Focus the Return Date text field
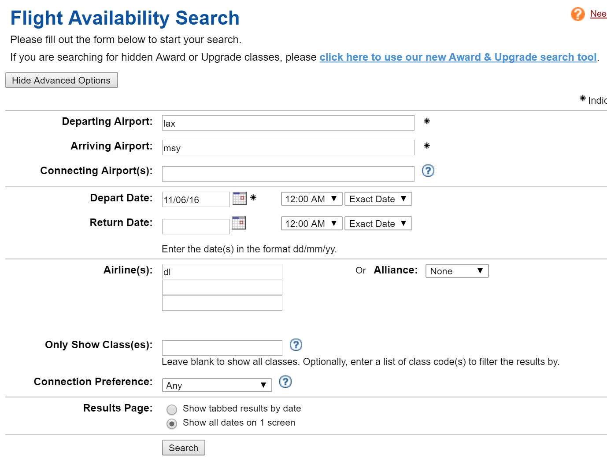This screenshot has height=470, width=607. 195,226
